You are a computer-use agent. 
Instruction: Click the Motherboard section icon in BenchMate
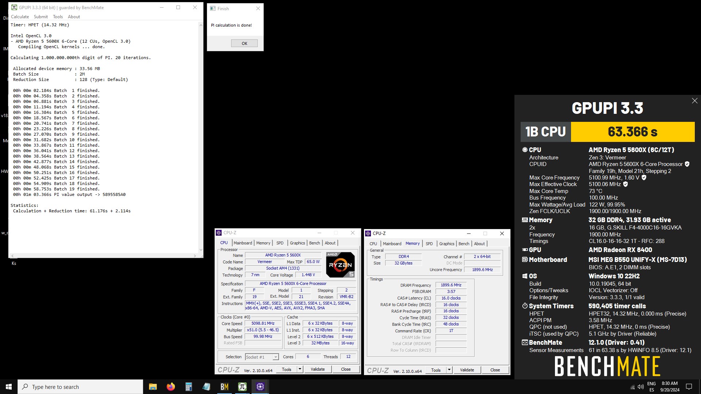pyautogui.click(x=525, y=260)
